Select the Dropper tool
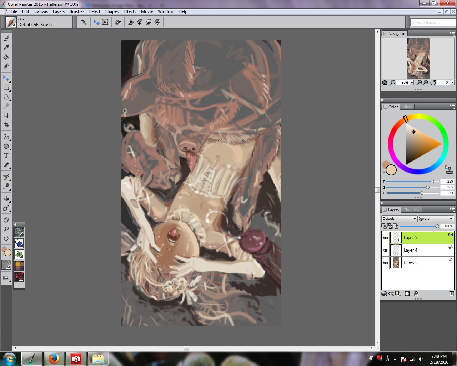Viewport: 457px width, 366px height. click(6, 48)
